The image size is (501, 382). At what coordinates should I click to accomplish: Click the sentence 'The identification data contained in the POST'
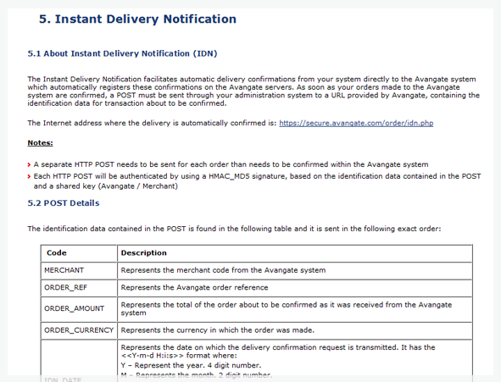point(234,229)
